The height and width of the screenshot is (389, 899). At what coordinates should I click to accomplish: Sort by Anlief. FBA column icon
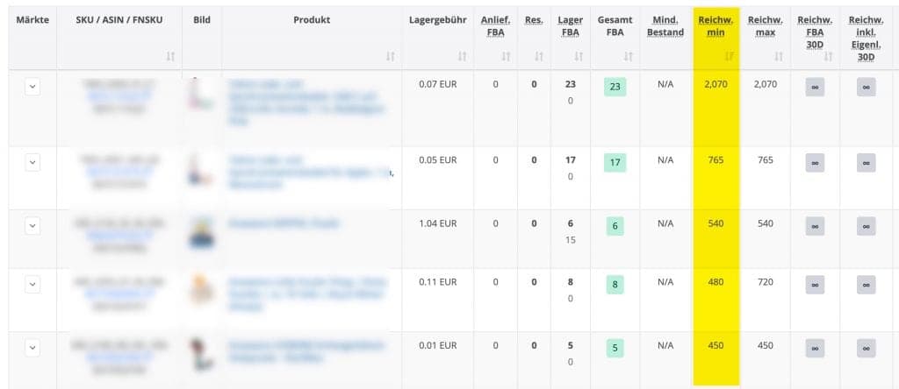(x=506, y=56)
